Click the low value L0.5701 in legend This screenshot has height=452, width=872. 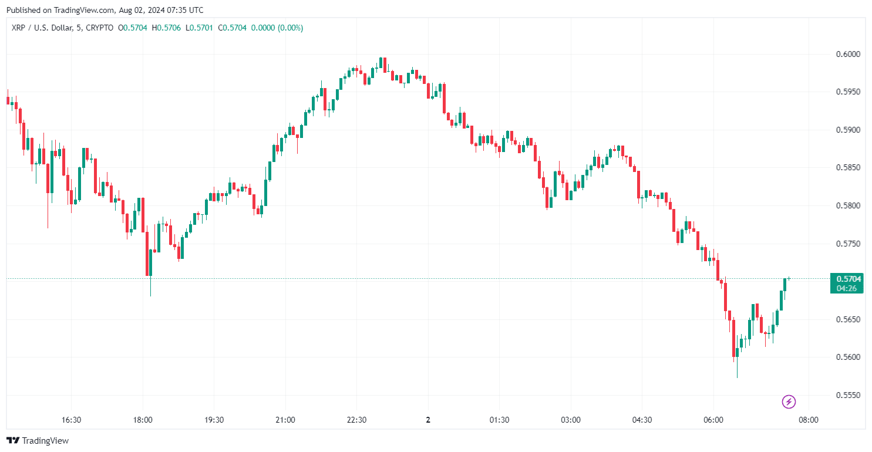coord(200,28)
